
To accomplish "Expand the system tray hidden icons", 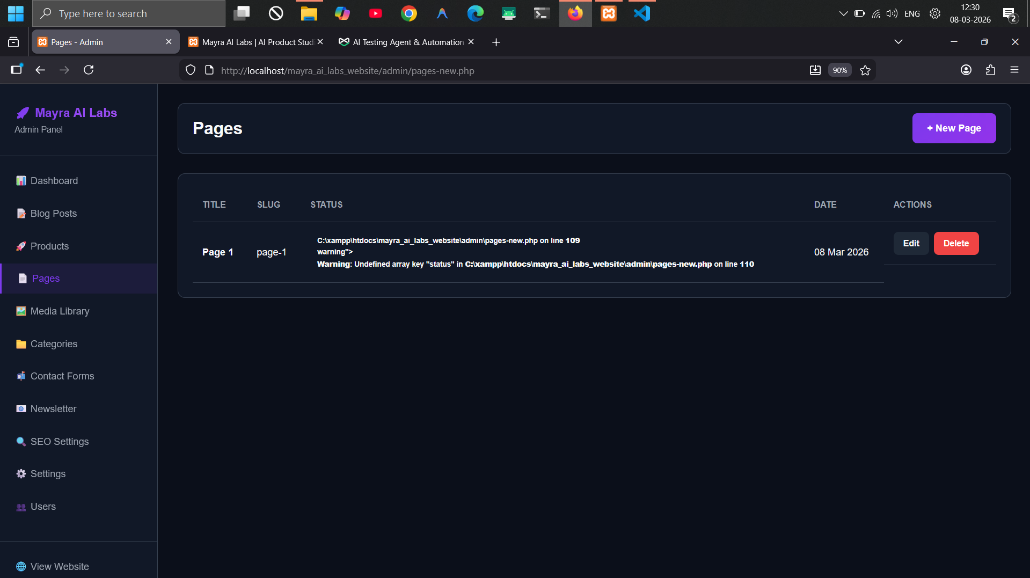I will pyautogui.click(x=843, y=13).
